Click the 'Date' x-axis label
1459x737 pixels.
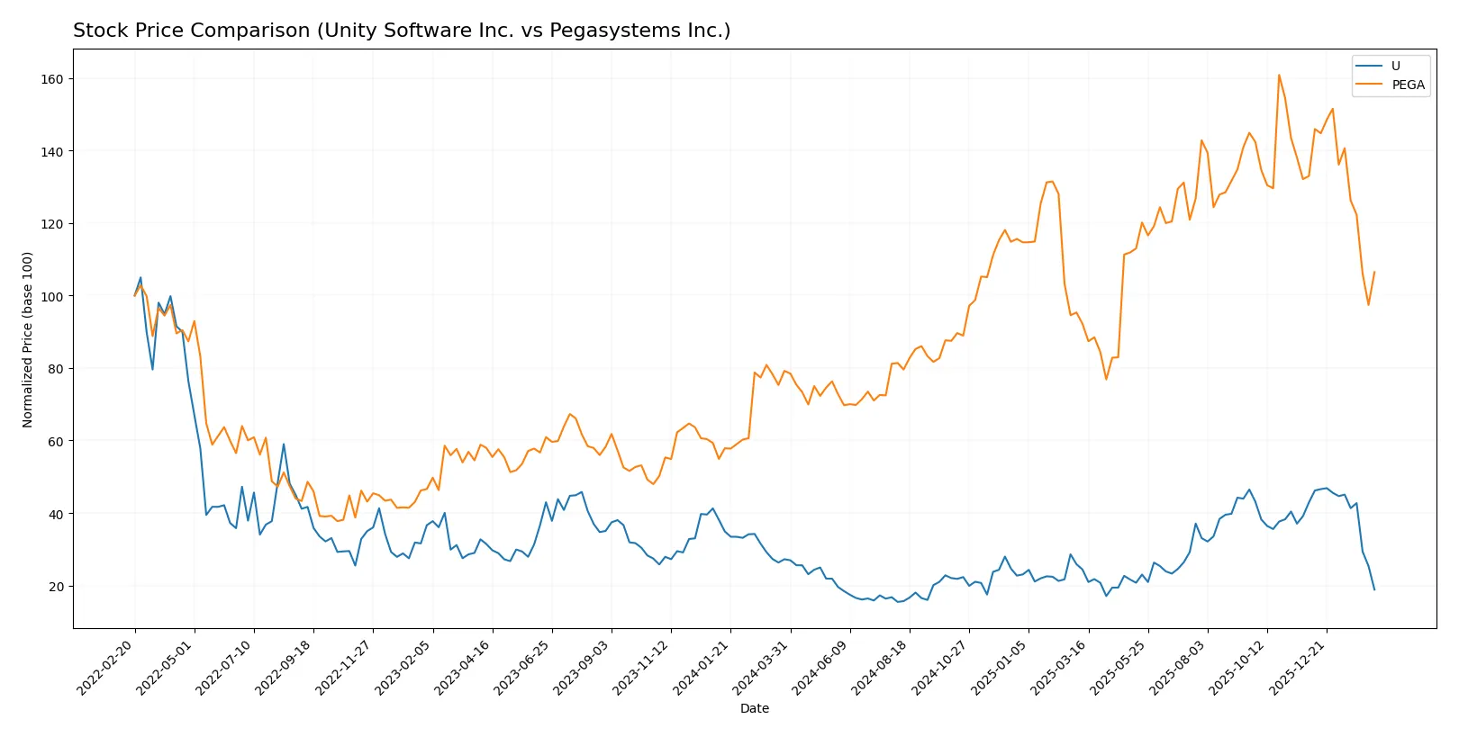pyautogui.click(x=754, y=708)
